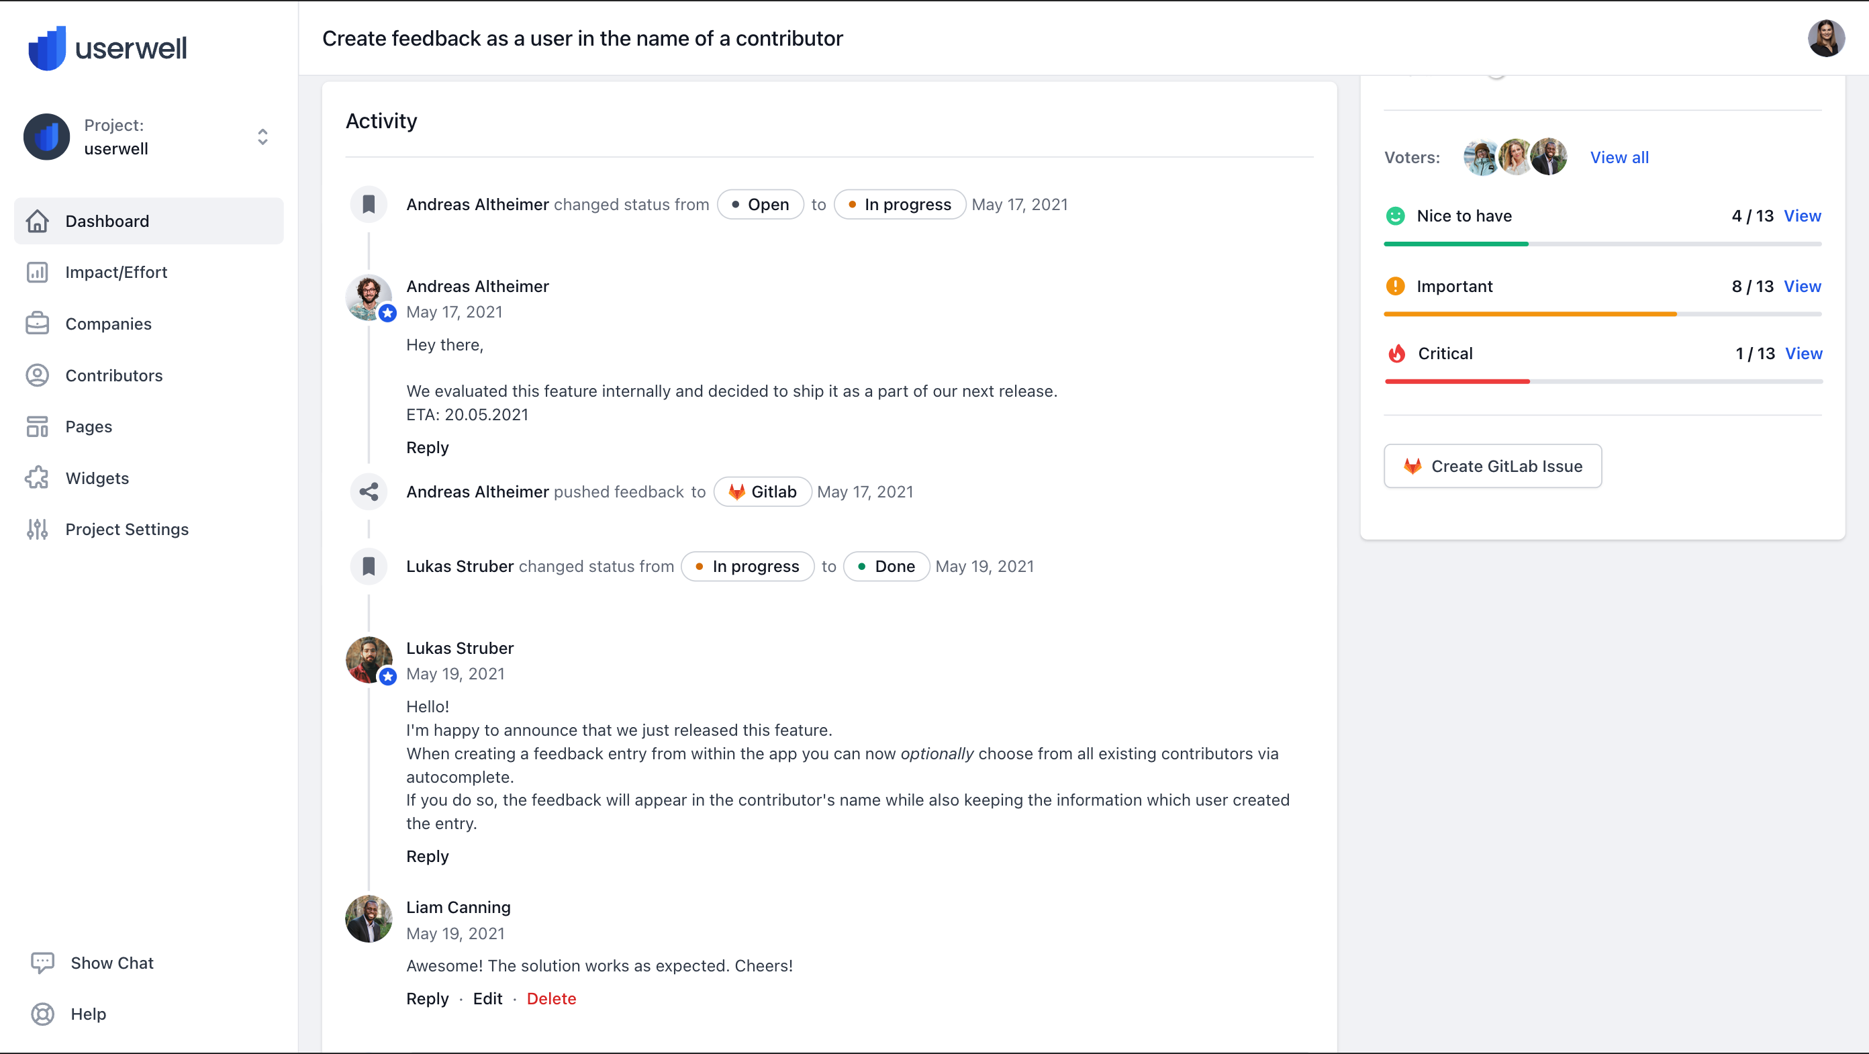The height and width of the screenshot is (1054, 1869).
Task: Open Impact/Effort chart icon in sidebar
Action: (x=37, y=272)
